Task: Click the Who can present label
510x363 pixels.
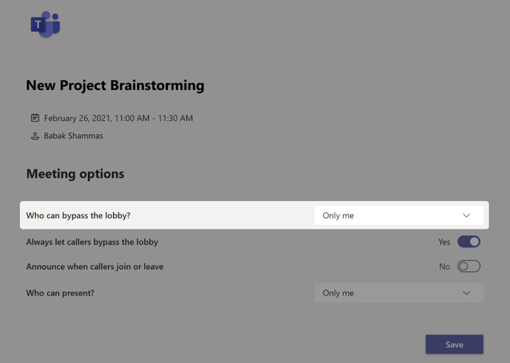Action: click(60, 293)
